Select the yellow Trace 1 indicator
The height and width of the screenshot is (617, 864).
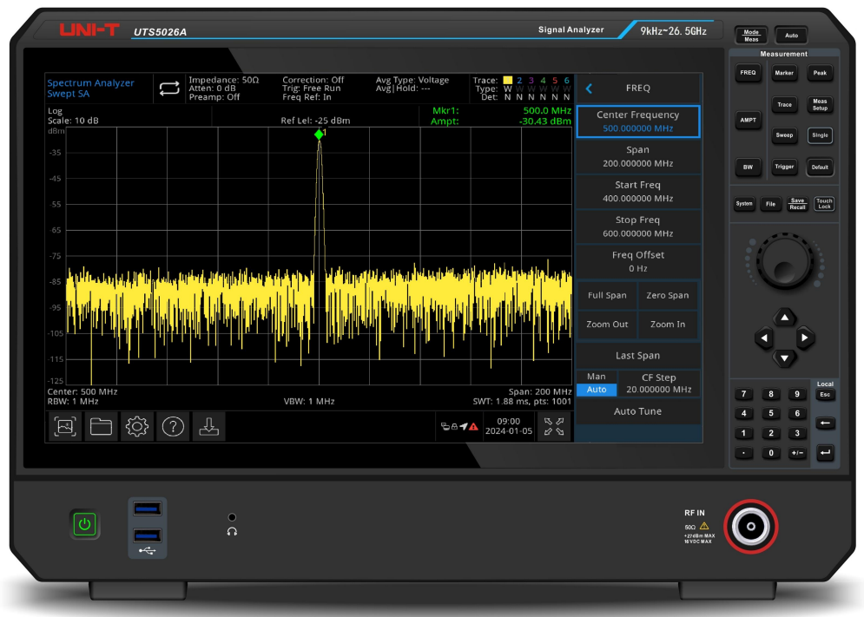[x=508, y=80]
